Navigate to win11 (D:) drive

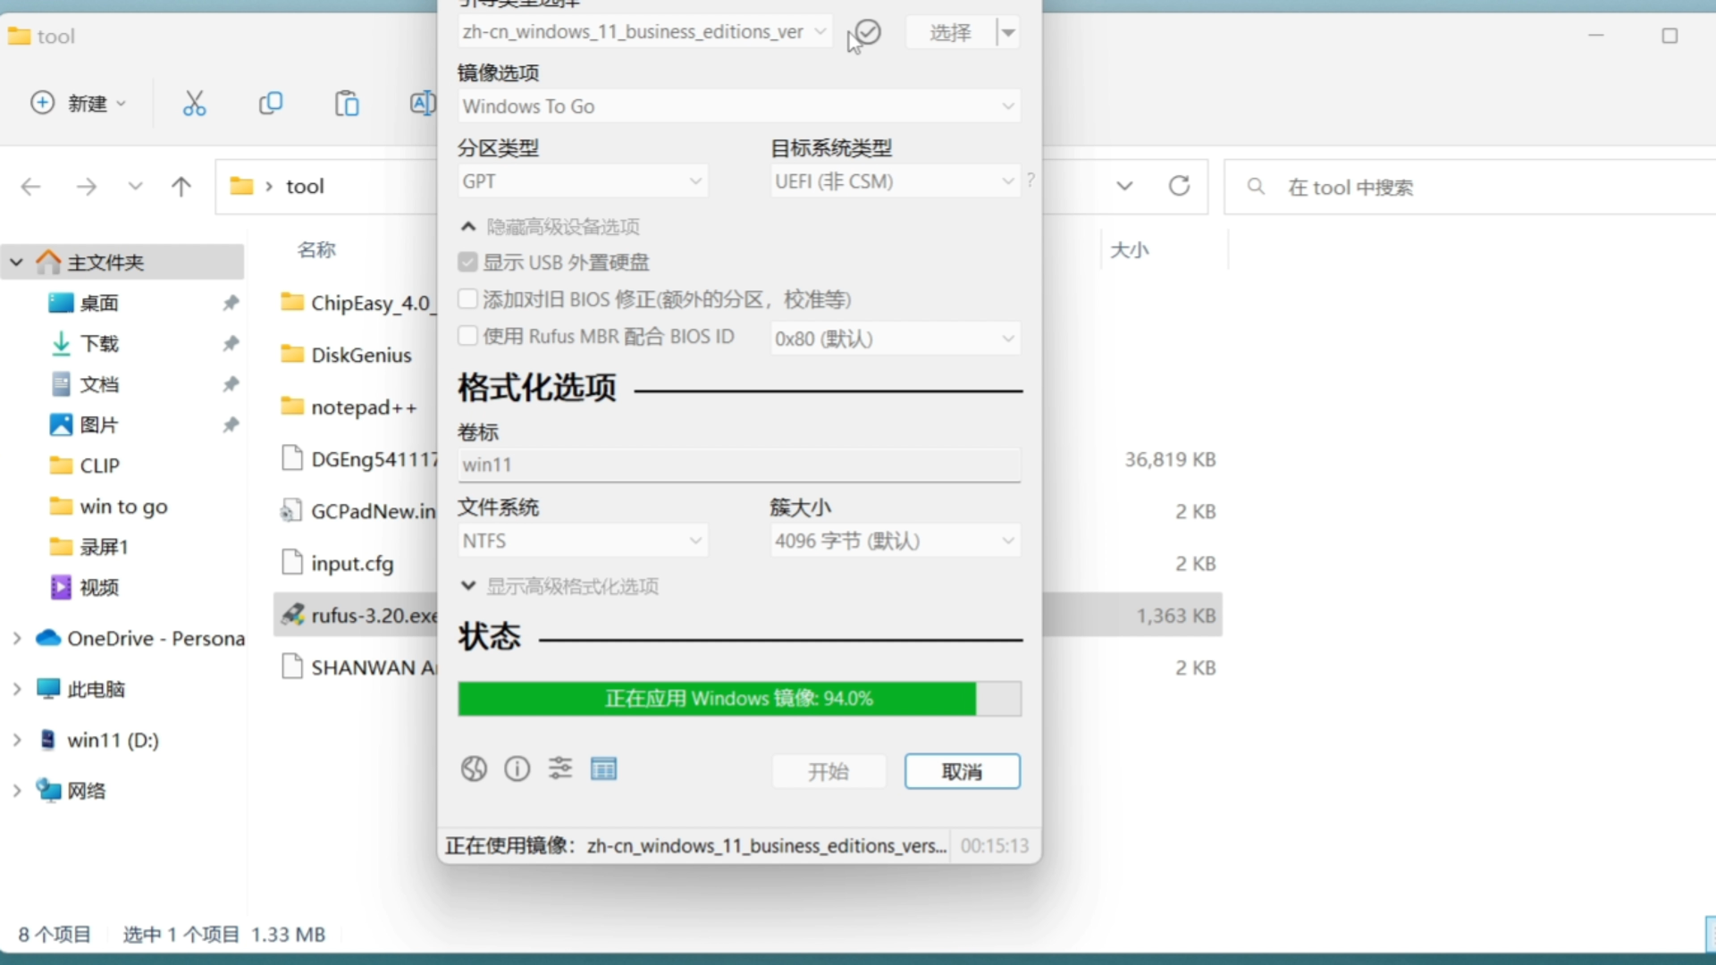tap(114, 740)
